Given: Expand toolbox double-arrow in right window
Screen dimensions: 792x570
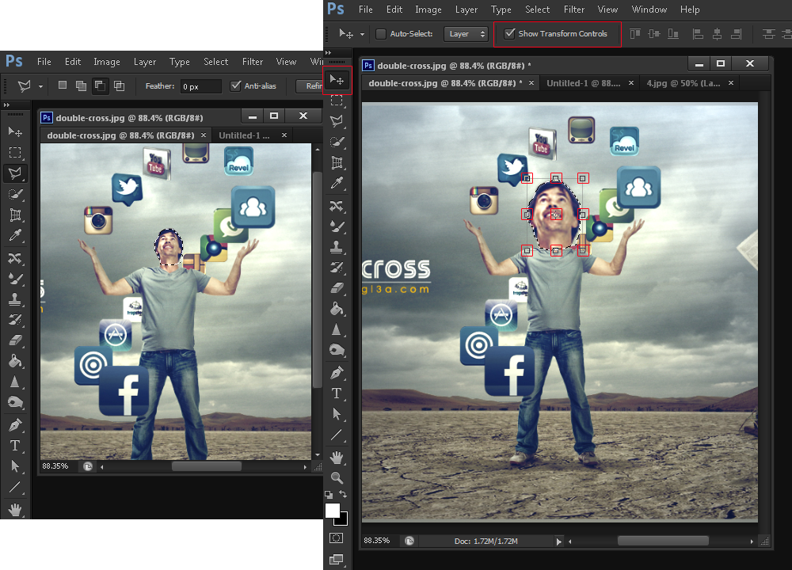Looking at the screenshot, I should pyautogui.click(x=329, y=52).
